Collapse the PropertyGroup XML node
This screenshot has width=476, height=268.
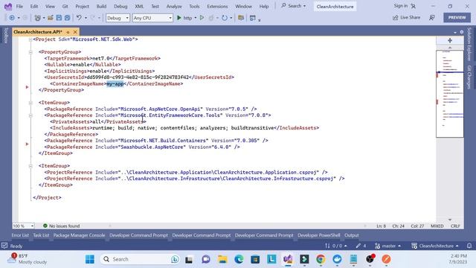point(30,52)
